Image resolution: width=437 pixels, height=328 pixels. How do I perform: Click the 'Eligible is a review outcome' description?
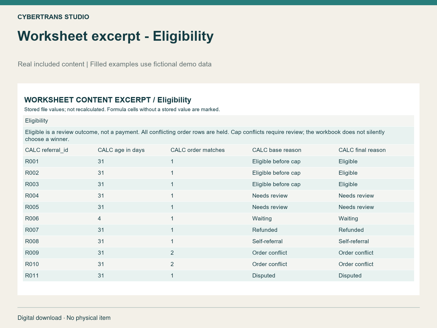[205, 136]
